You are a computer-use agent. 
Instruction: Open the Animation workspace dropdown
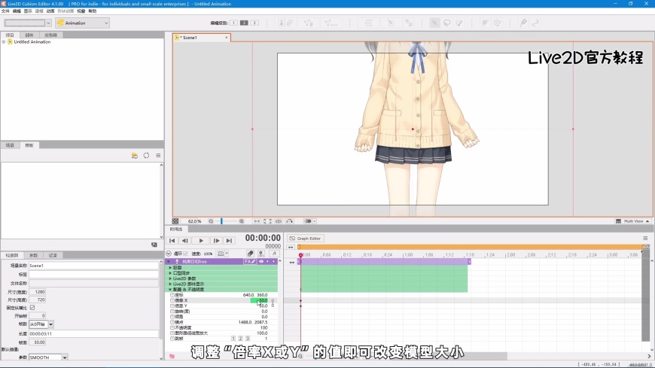82,23
